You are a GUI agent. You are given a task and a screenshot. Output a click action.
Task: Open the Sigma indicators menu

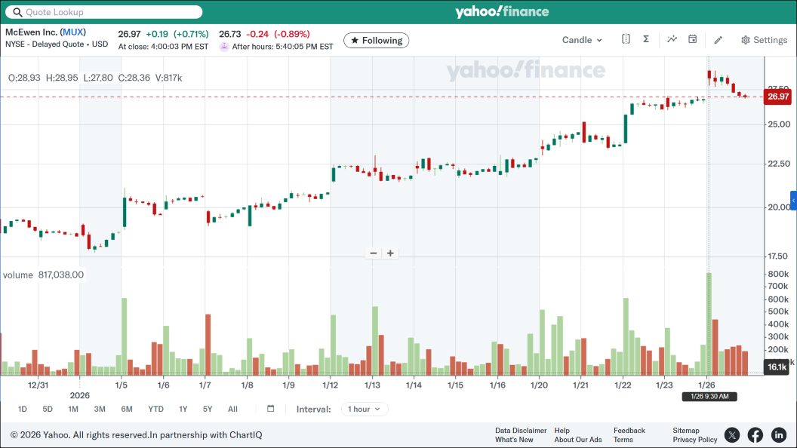tap(646, 40)
